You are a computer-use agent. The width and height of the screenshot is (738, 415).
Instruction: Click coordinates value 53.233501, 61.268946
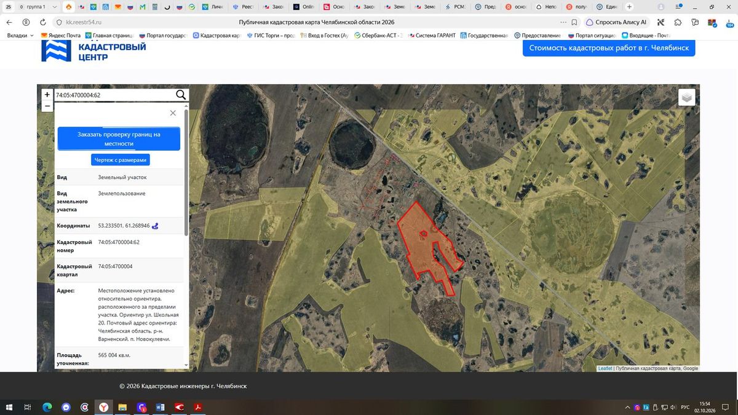(x=124, y=226)
